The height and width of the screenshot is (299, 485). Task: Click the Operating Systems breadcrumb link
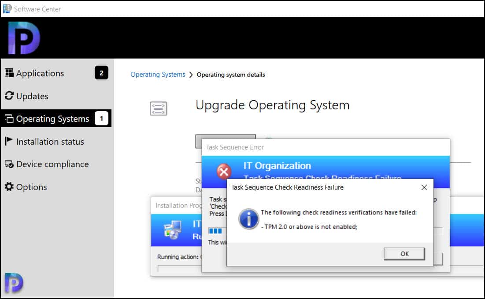pos(158,75)
